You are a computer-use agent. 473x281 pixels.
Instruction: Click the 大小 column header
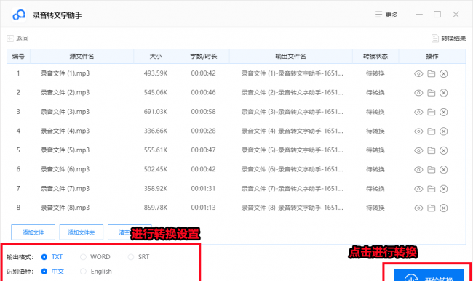pos(156,56)
